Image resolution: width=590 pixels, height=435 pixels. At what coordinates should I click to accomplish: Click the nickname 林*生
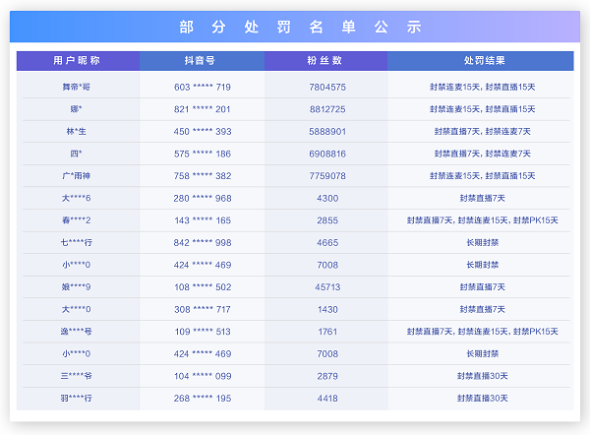[x=77, y=131]
